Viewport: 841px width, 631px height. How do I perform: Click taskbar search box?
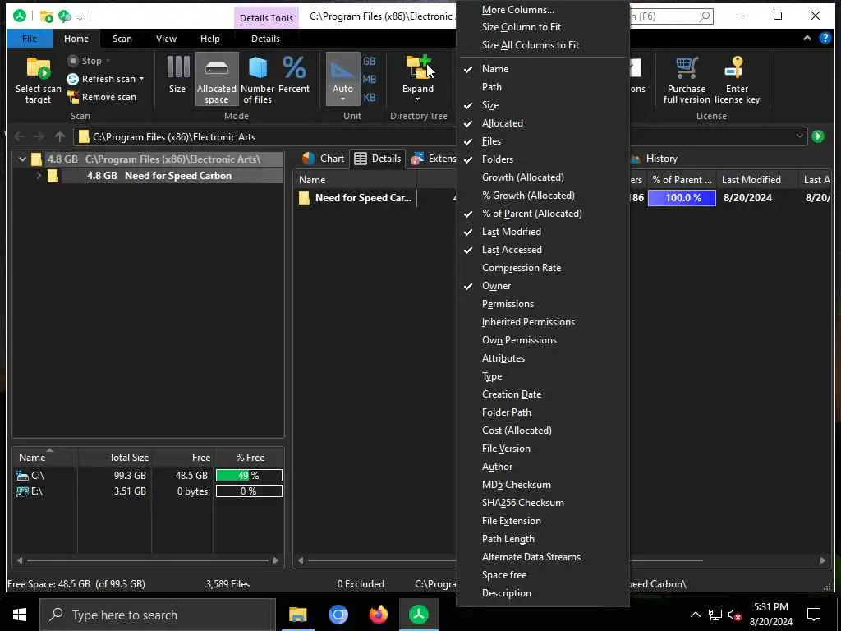[158, 615]
